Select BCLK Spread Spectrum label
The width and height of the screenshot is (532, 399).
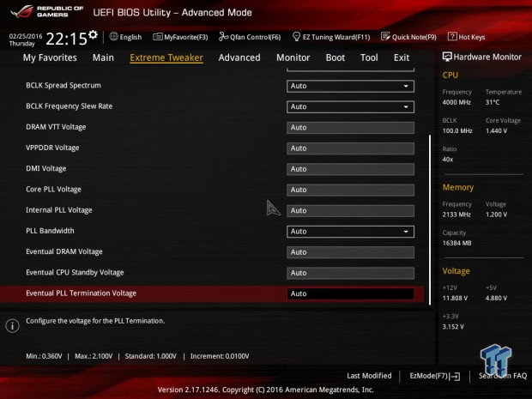[x=63, y=86]
